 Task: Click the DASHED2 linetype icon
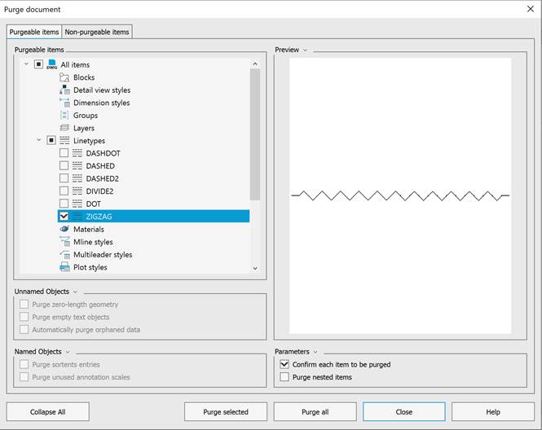(77, 178)
